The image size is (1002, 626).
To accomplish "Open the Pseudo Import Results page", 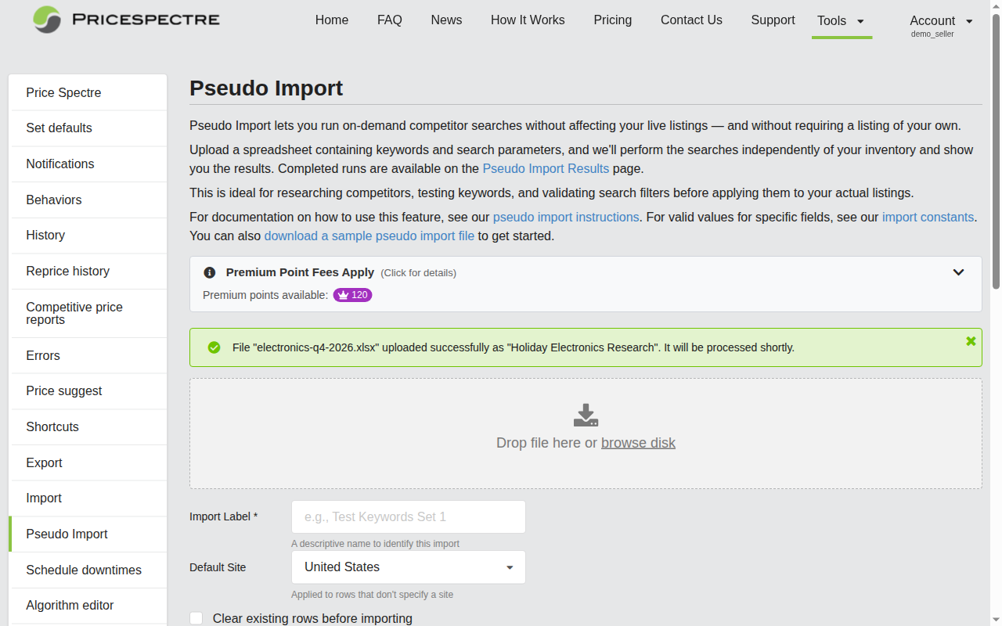I will click(x=546, y=168).
